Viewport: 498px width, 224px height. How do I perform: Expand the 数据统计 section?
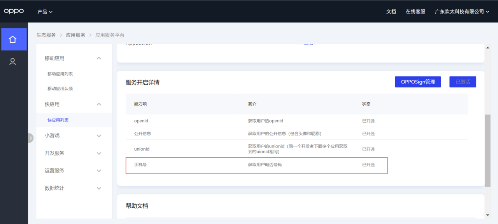(x=74, y=188)
